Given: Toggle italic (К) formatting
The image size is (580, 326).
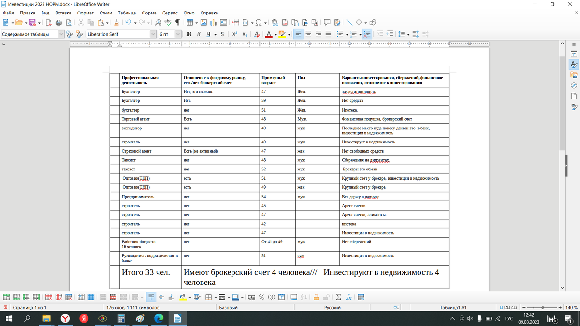Looking at the screenshot, I should coord(199,34).
